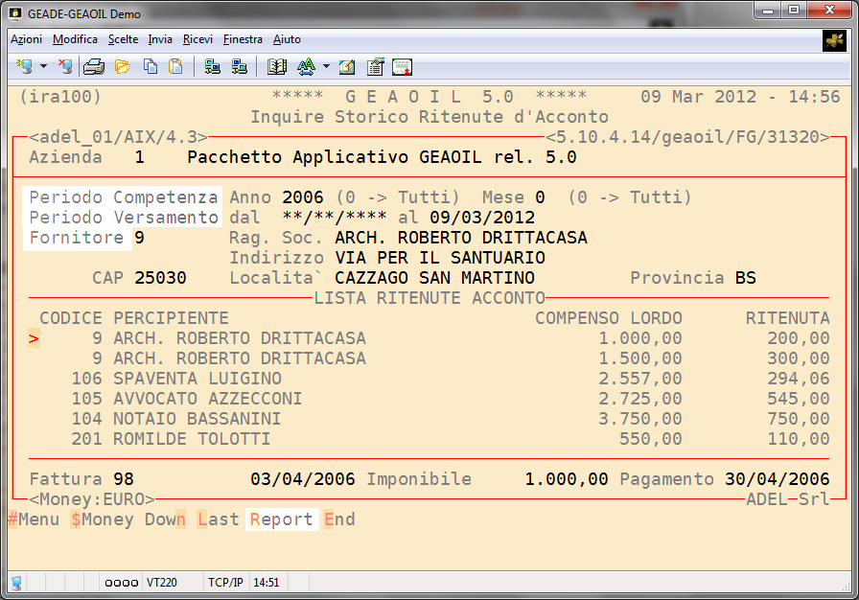The image size is (859, 600).
Task: Open the Azioni menu
Action: click(26, 39)
